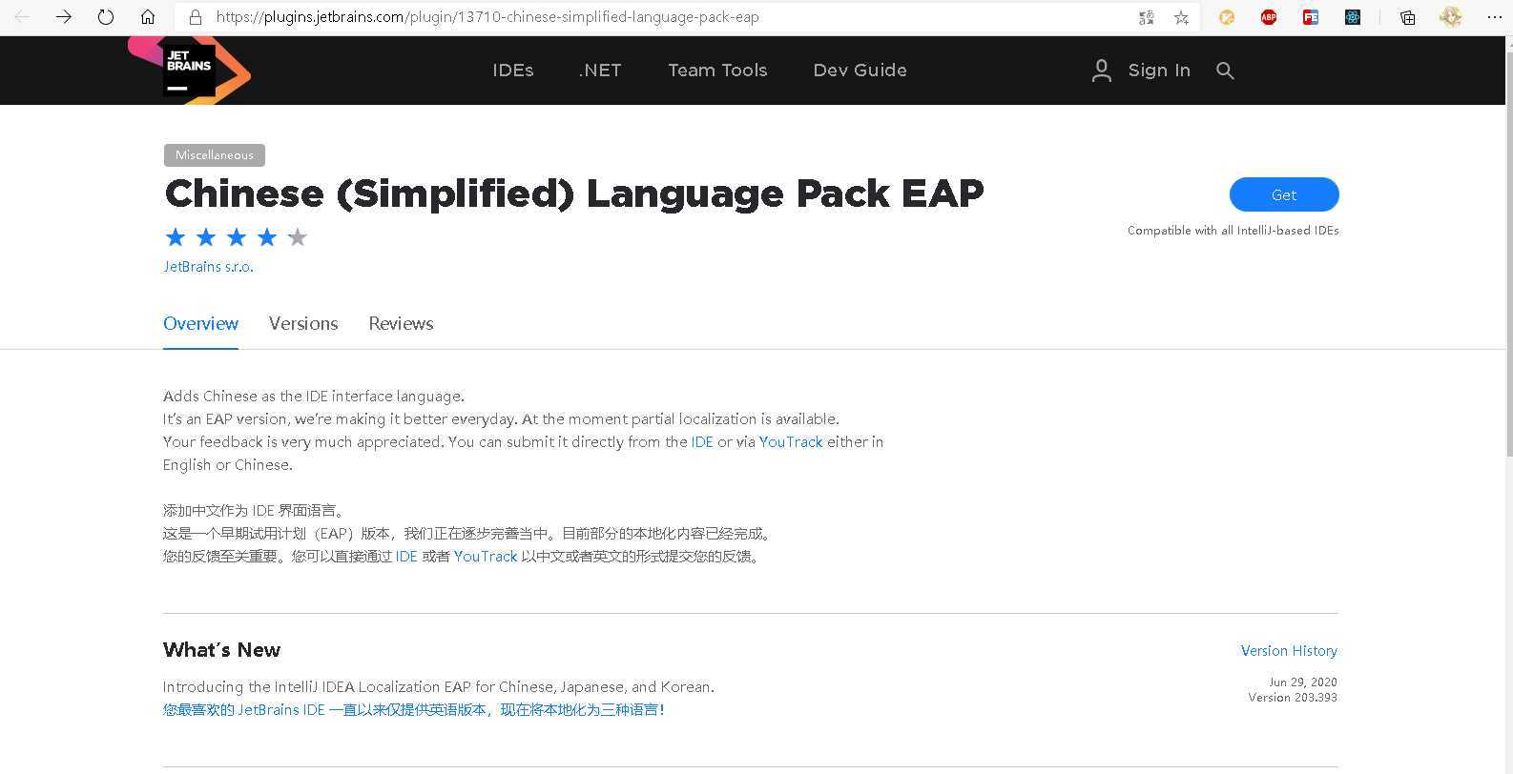
Task: Click the plugin title heading
Action: tap(573, 193)
